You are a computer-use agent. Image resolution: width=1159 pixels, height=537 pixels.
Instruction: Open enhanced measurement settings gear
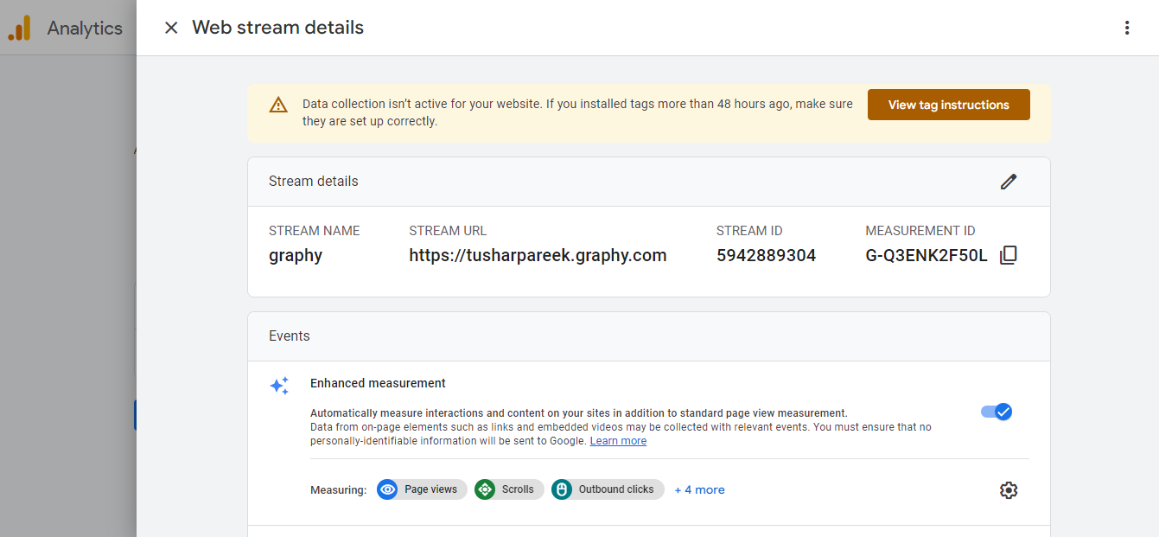1008,490
